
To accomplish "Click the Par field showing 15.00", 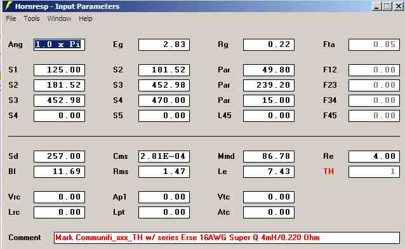I will pyautogui.click(x=269, y=100).
